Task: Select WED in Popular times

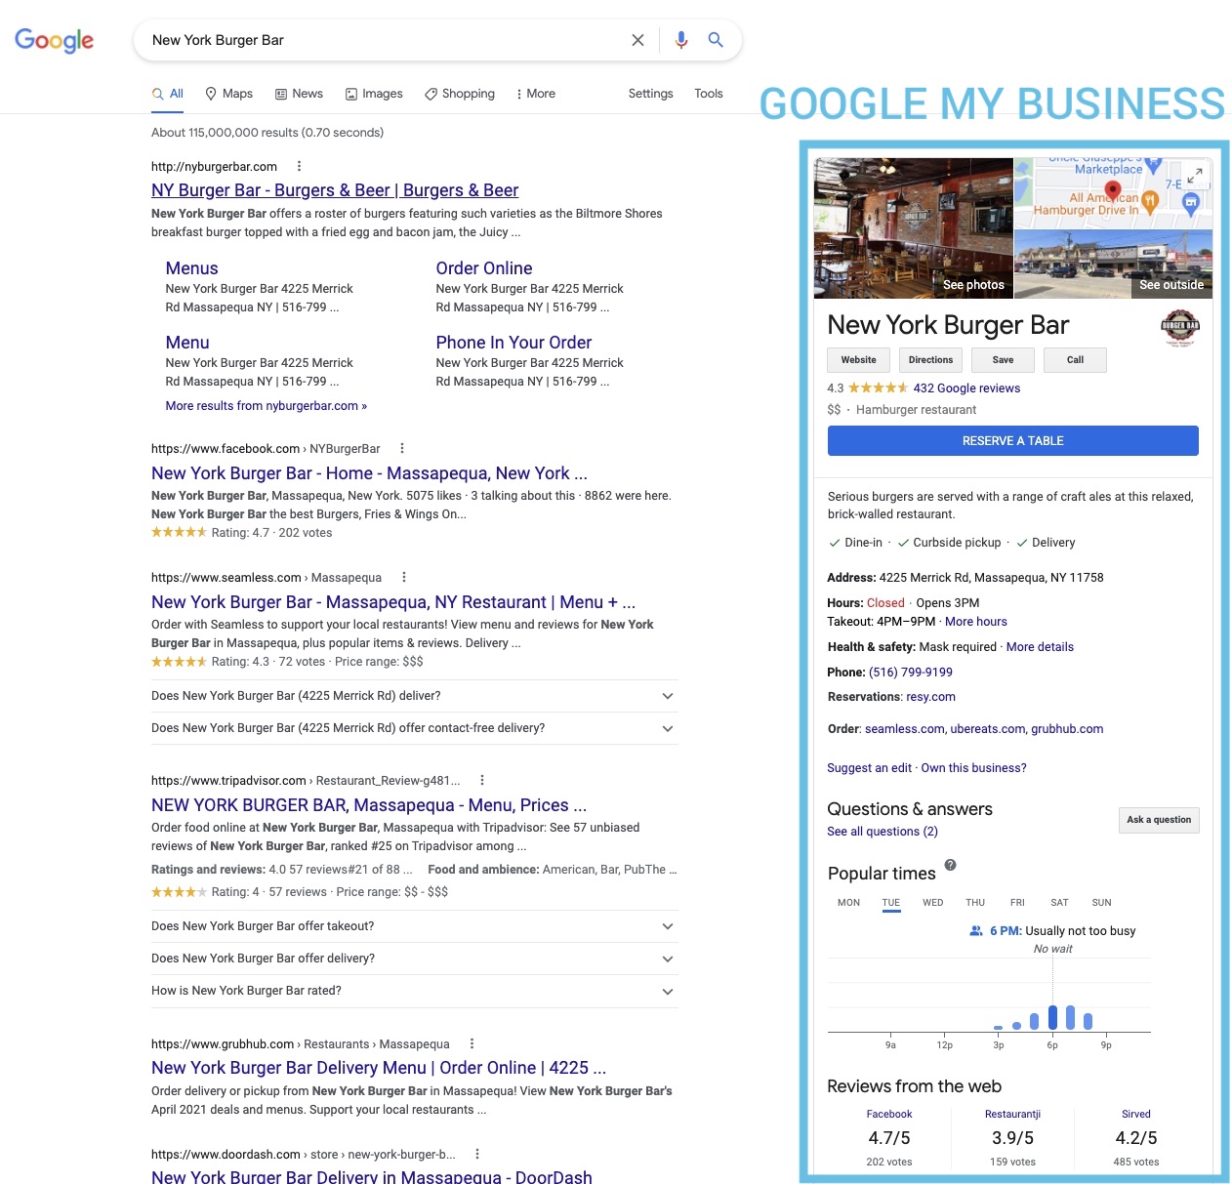Action: pos(933,903)
